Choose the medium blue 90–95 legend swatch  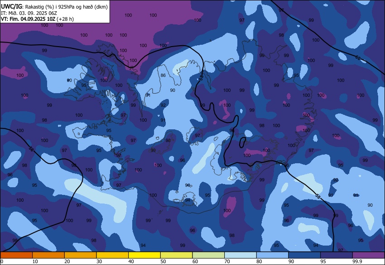305,255
